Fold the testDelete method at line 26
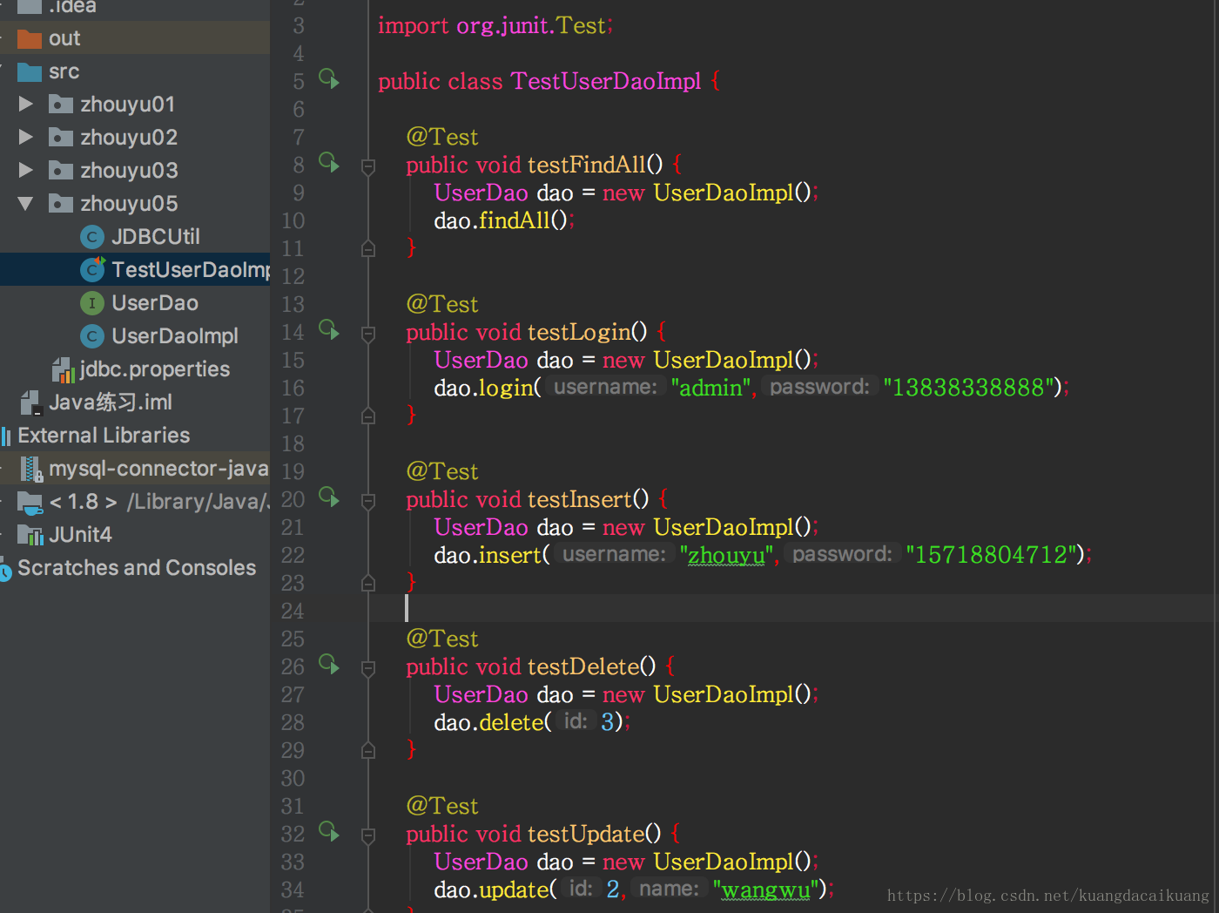The image size is (1219, 913). point(368,668)
